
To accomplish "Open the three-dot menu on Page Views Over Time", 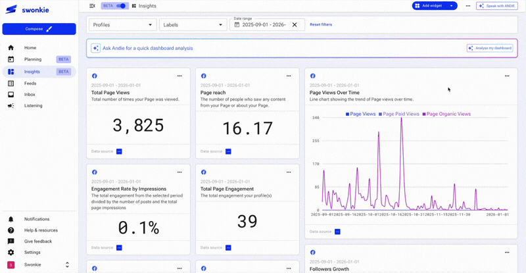I will (506, 76).
